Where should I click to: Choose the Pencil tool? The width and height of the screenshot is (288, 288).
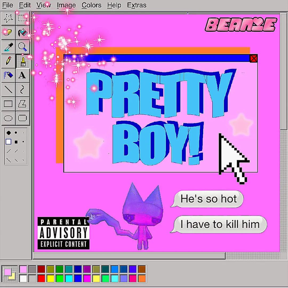tap(8, 61)
